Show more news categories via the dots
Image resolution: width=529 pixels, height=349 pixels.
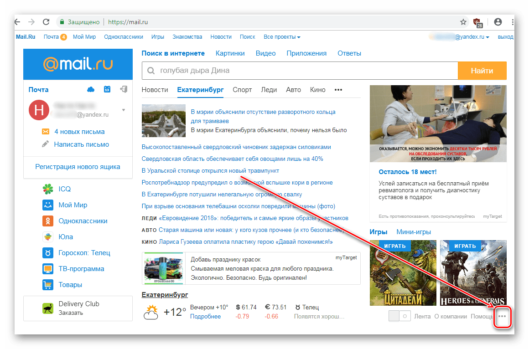coord(338,90)
